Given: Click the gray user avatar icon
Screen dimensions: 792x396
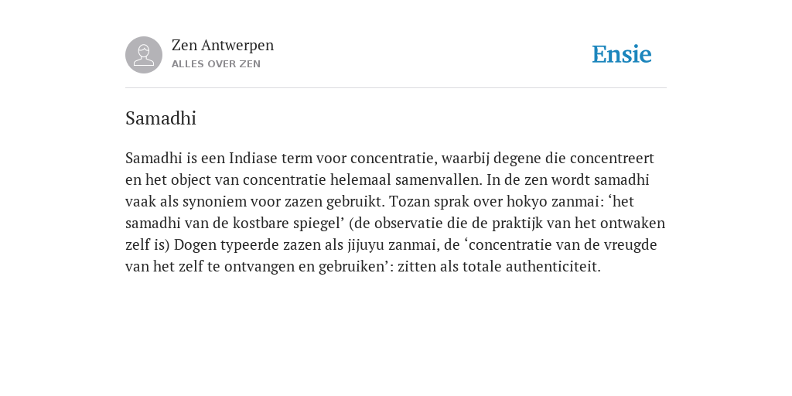Looking at the screenshot, I should coord(144,55).
